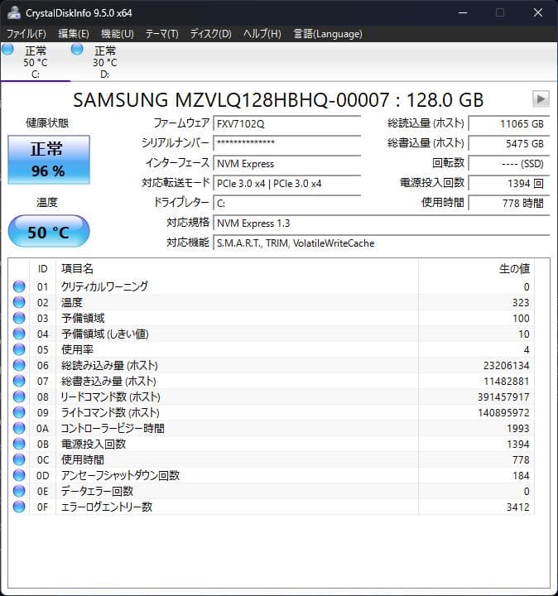Select raw value 23206134
The height and width of the screenshot is (596, 558).
pos(507,366)
